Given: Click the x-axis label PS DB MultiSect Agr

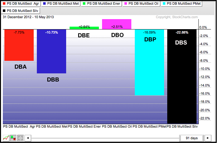Looking at the screenshot, I should coord(19,126).
